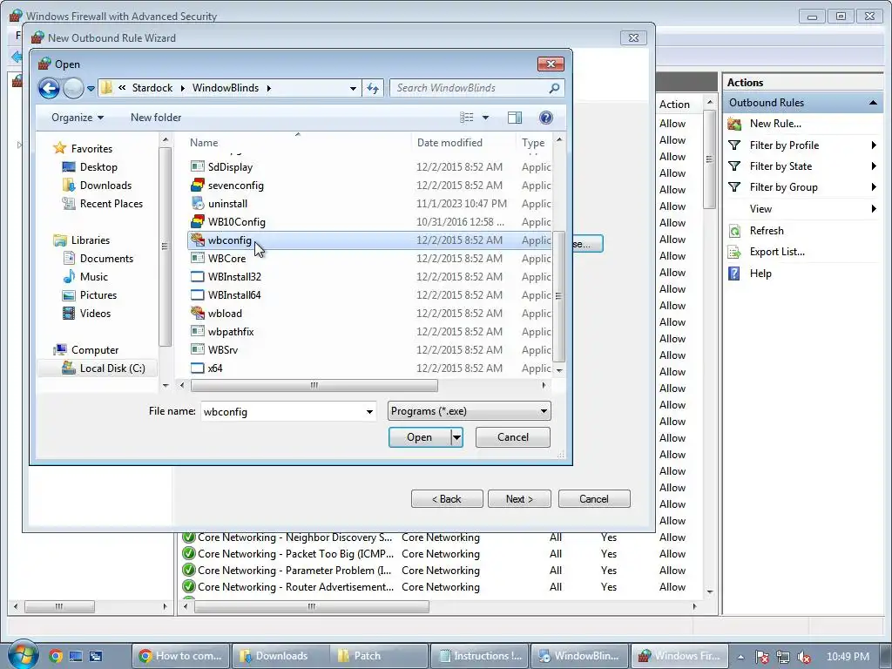This screenshot has height=669, width=892.
Task: Switch to Patch window on taskbar
Action: pyautogui.click(x=380, y=656)
